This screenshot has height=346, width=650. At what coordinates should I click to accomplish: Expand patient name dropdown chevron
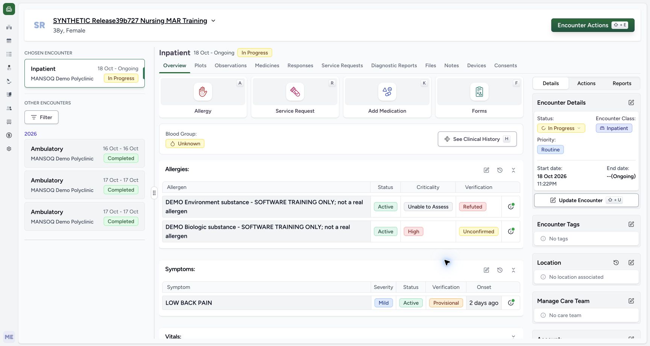tap(213, 21)
